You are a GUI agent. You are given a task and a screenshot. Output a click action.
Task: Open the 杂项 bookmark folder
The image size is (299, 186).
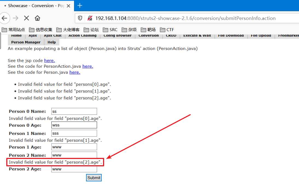pyautogui.click(x=129, y=30)
